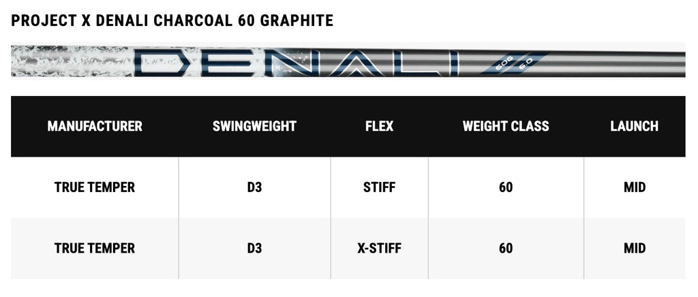This screenshot has width=698, height=297.
Task: Select the STIFF flex cell
Action: click(379, 187)
